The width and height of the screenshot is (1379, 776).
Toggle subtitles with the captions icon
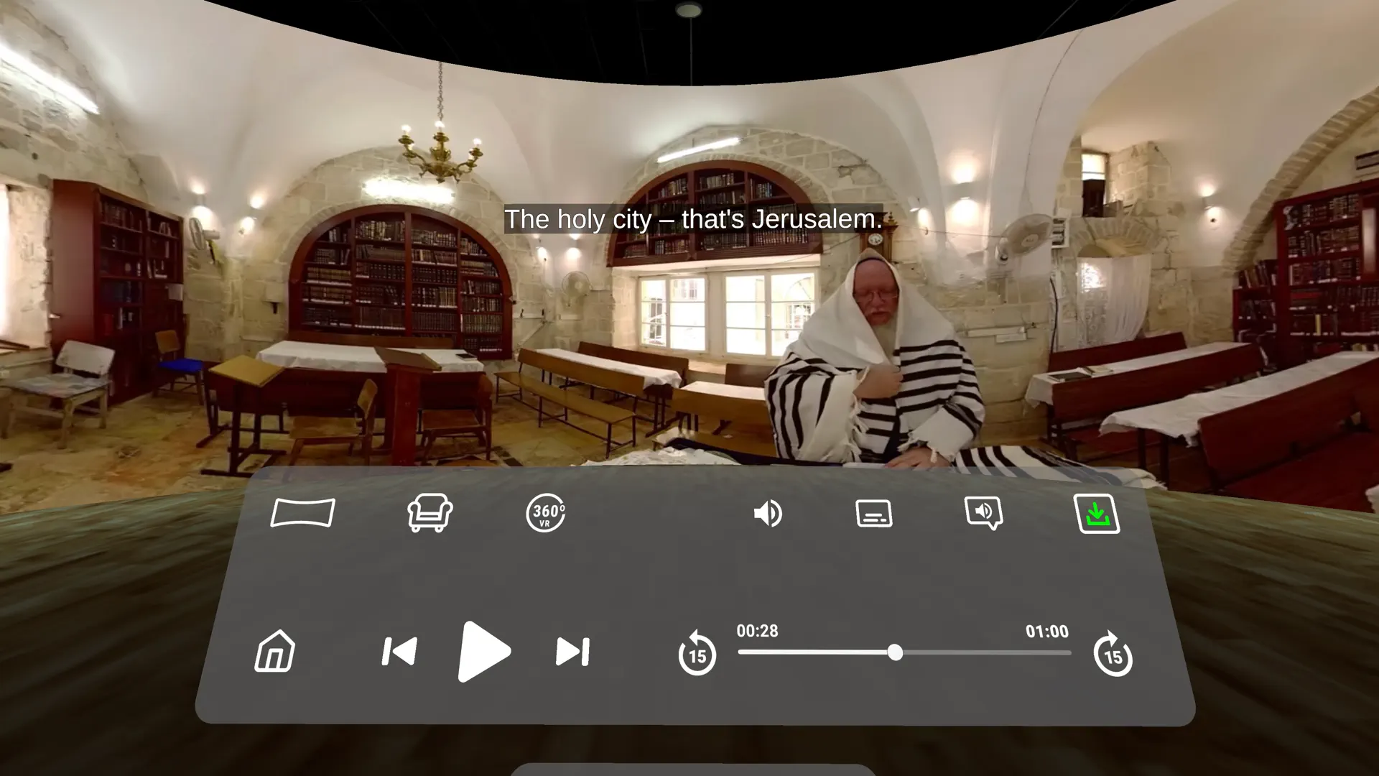click(874, 514)
